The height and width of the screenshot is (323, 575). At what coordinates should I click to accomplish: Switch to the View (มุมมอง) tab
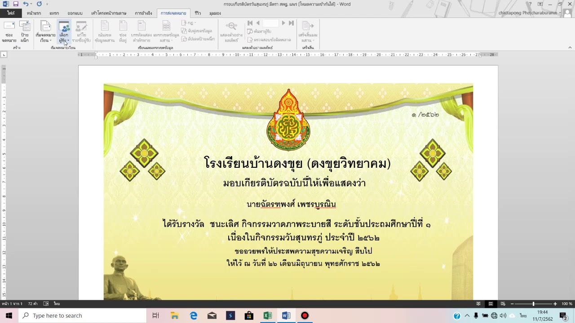point(215,13)
